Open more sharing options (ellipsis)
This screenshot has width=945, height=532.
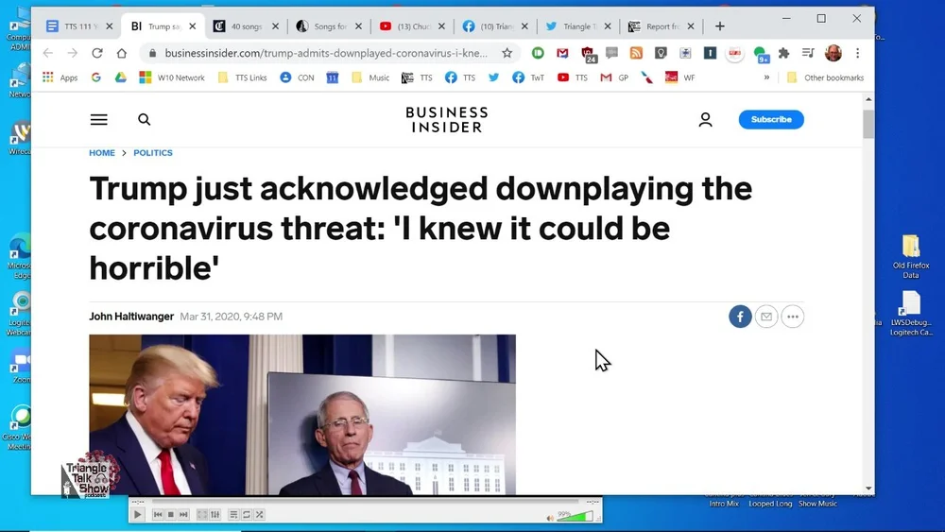tap(793, 317)
